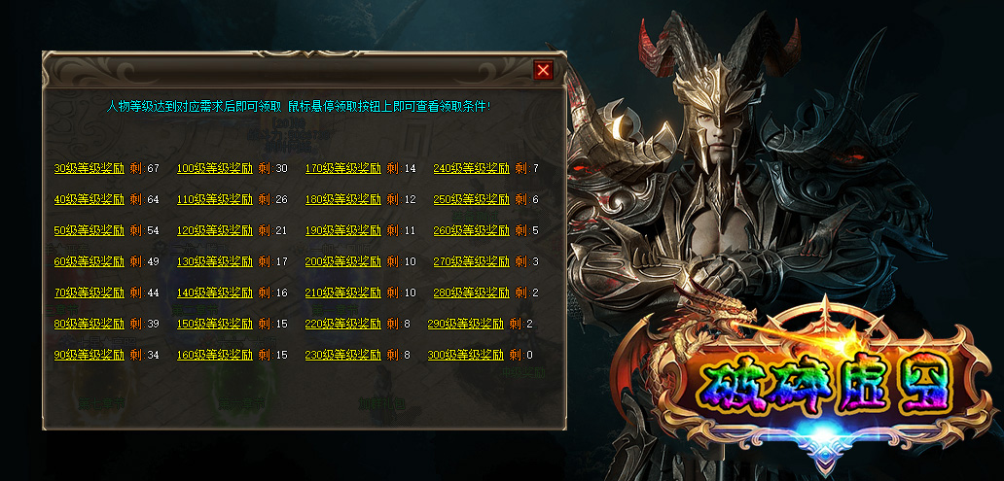Select the 200级等级奖励 reward

coord(342,261)
